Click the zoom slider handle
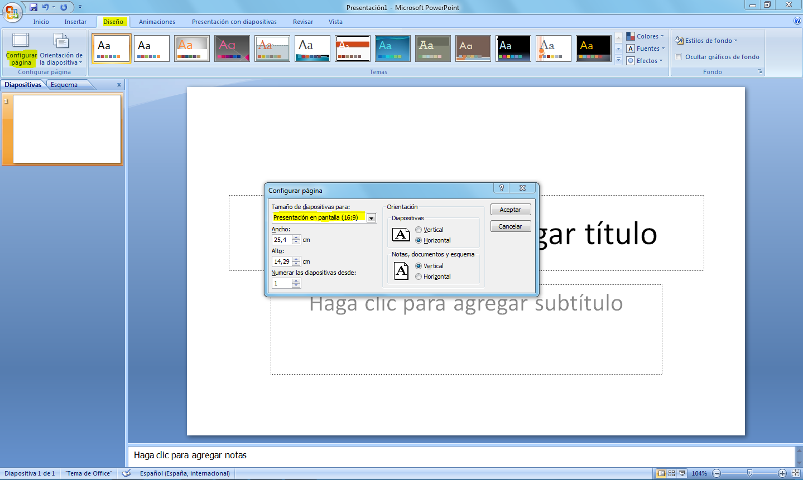 (x=749, y=473)
